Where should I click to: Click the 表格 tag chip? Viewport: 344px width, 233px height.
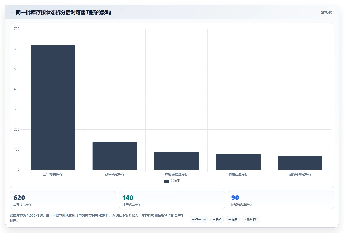click(x=217, y=219)
